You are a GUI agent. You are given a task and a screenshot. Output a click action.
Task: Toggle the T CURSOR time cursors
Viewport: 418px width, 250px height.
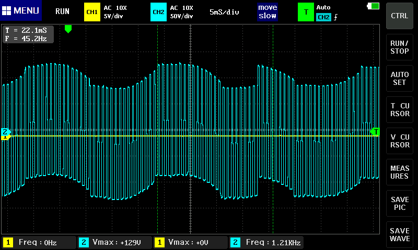(400, 109)
